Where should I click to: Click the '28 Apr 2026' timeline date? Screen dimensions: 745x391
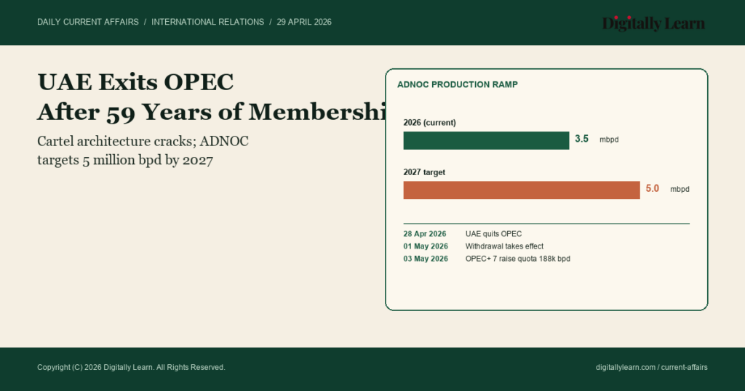(x=425, y=234)
